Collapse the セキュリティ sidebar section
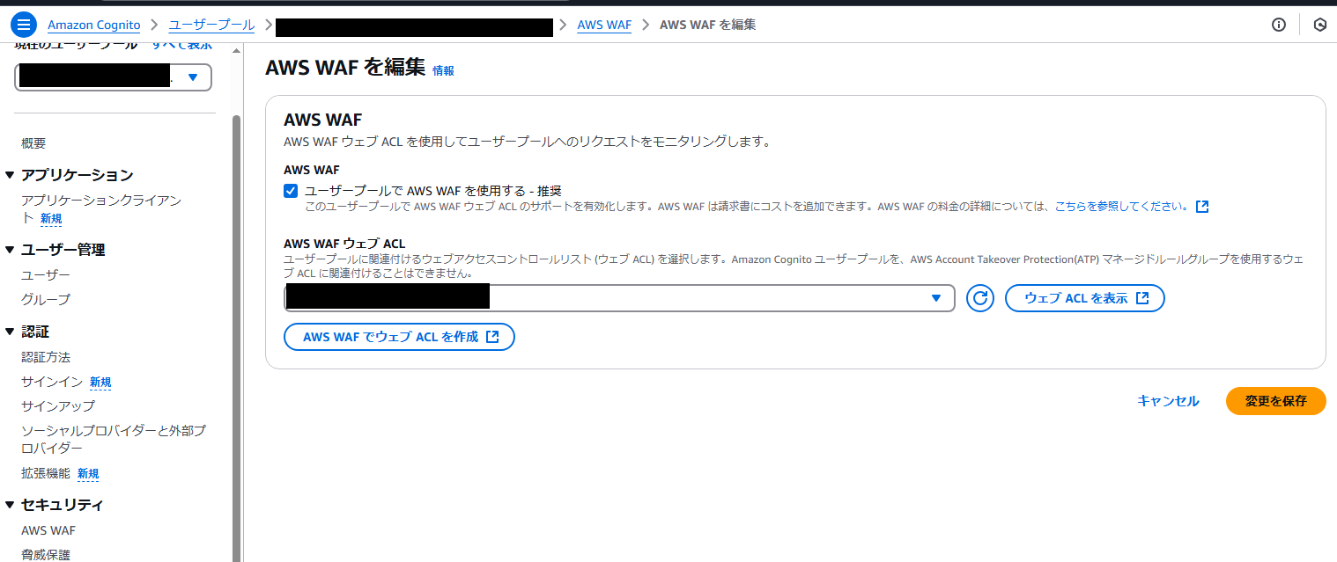 (11, 504)
